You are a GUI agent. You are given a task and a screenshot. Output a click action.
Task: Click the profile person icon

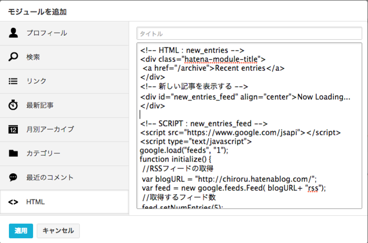click(14, 33)
